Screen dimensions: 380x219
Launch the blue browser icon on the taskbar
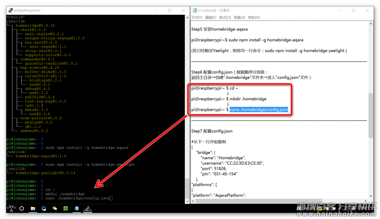pyautogui.click(x=44, y=209)
